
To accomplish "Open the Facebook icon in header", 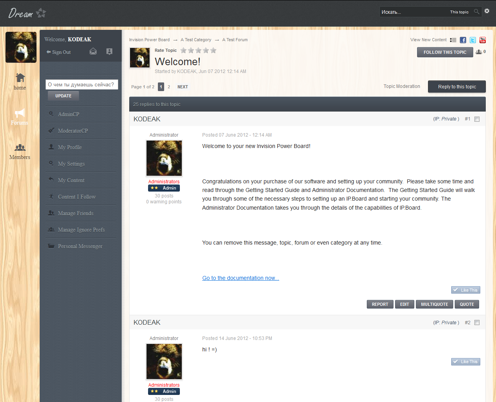I will [463, 40].
